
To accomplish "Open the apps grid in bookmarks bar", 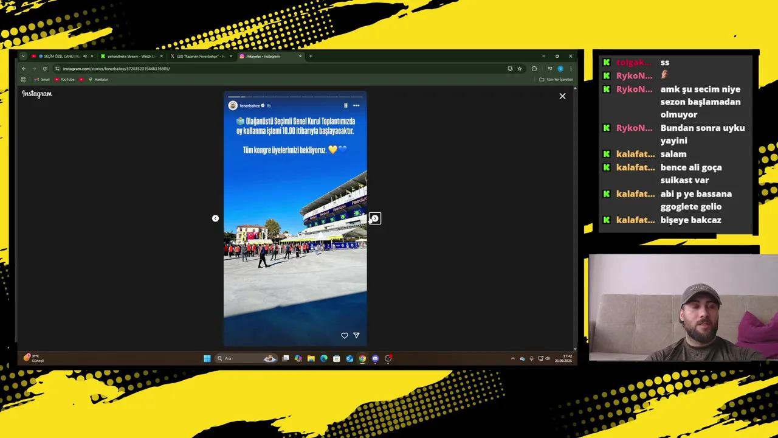I will (23, 80).
